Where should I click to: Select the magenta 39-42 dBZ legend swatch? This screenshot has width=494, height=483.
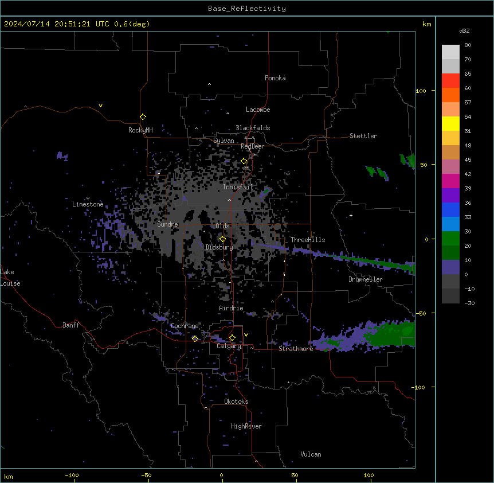[x=450, y=181]
